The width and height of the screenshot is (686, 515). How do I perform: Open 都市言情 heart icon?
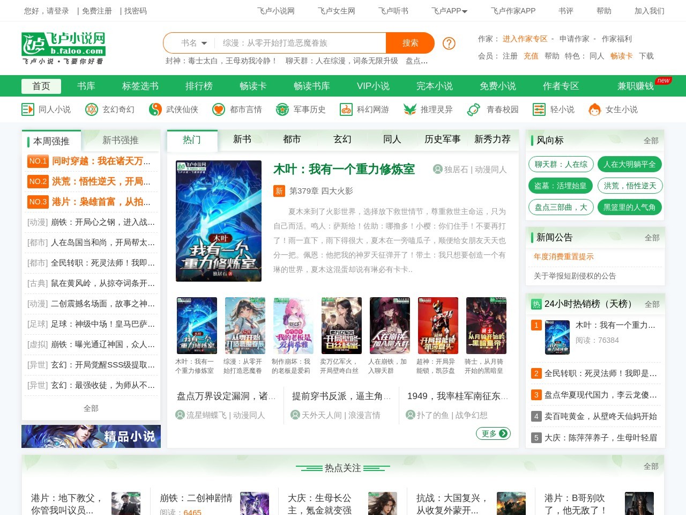(x=219, y=109)
